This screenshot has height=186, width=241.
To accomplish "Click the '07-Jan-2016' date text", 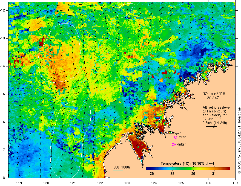I will click(214, 94).
